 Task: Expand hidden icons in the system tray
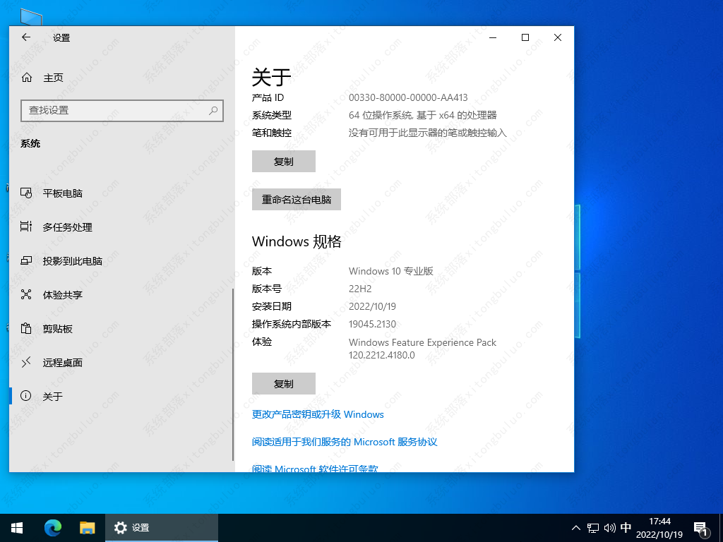click(x=576, y=527)
